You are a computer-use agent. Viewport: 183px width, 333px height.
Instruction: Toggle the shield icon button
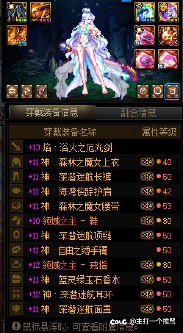pos(143,91)
